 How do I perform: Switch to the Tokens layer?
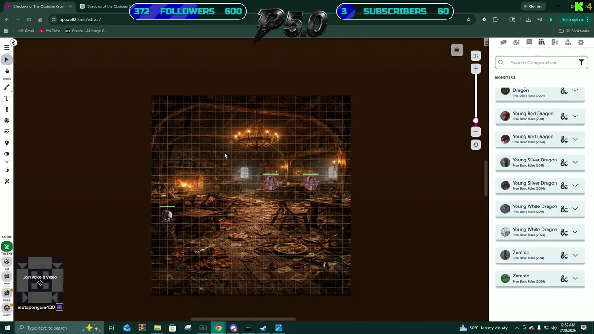click(6, 247)
